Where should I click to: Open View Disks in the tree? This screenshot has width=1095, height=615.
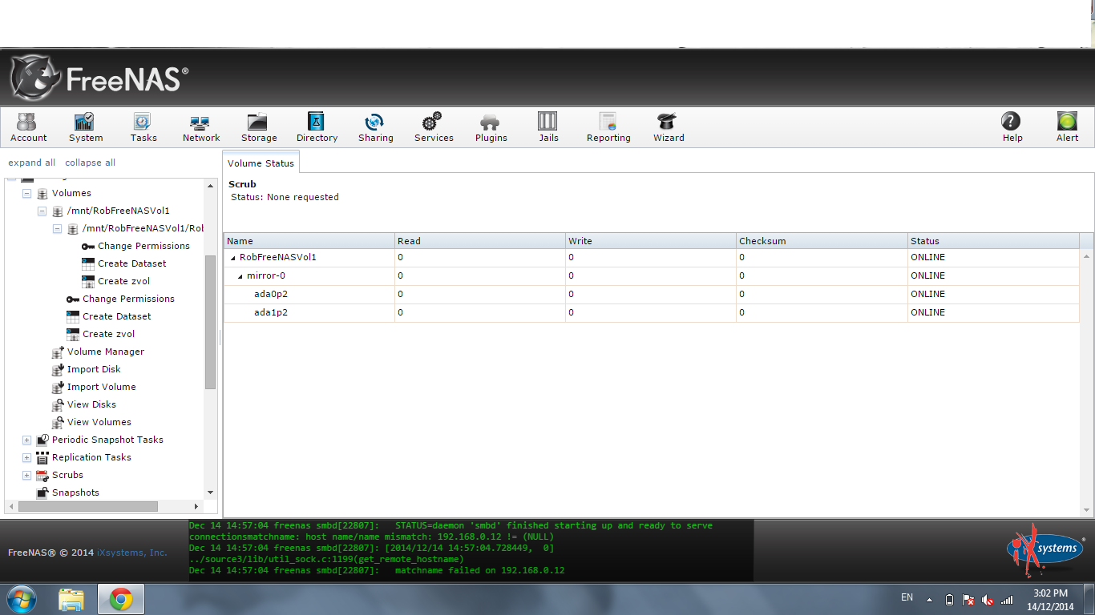[91, 404]
